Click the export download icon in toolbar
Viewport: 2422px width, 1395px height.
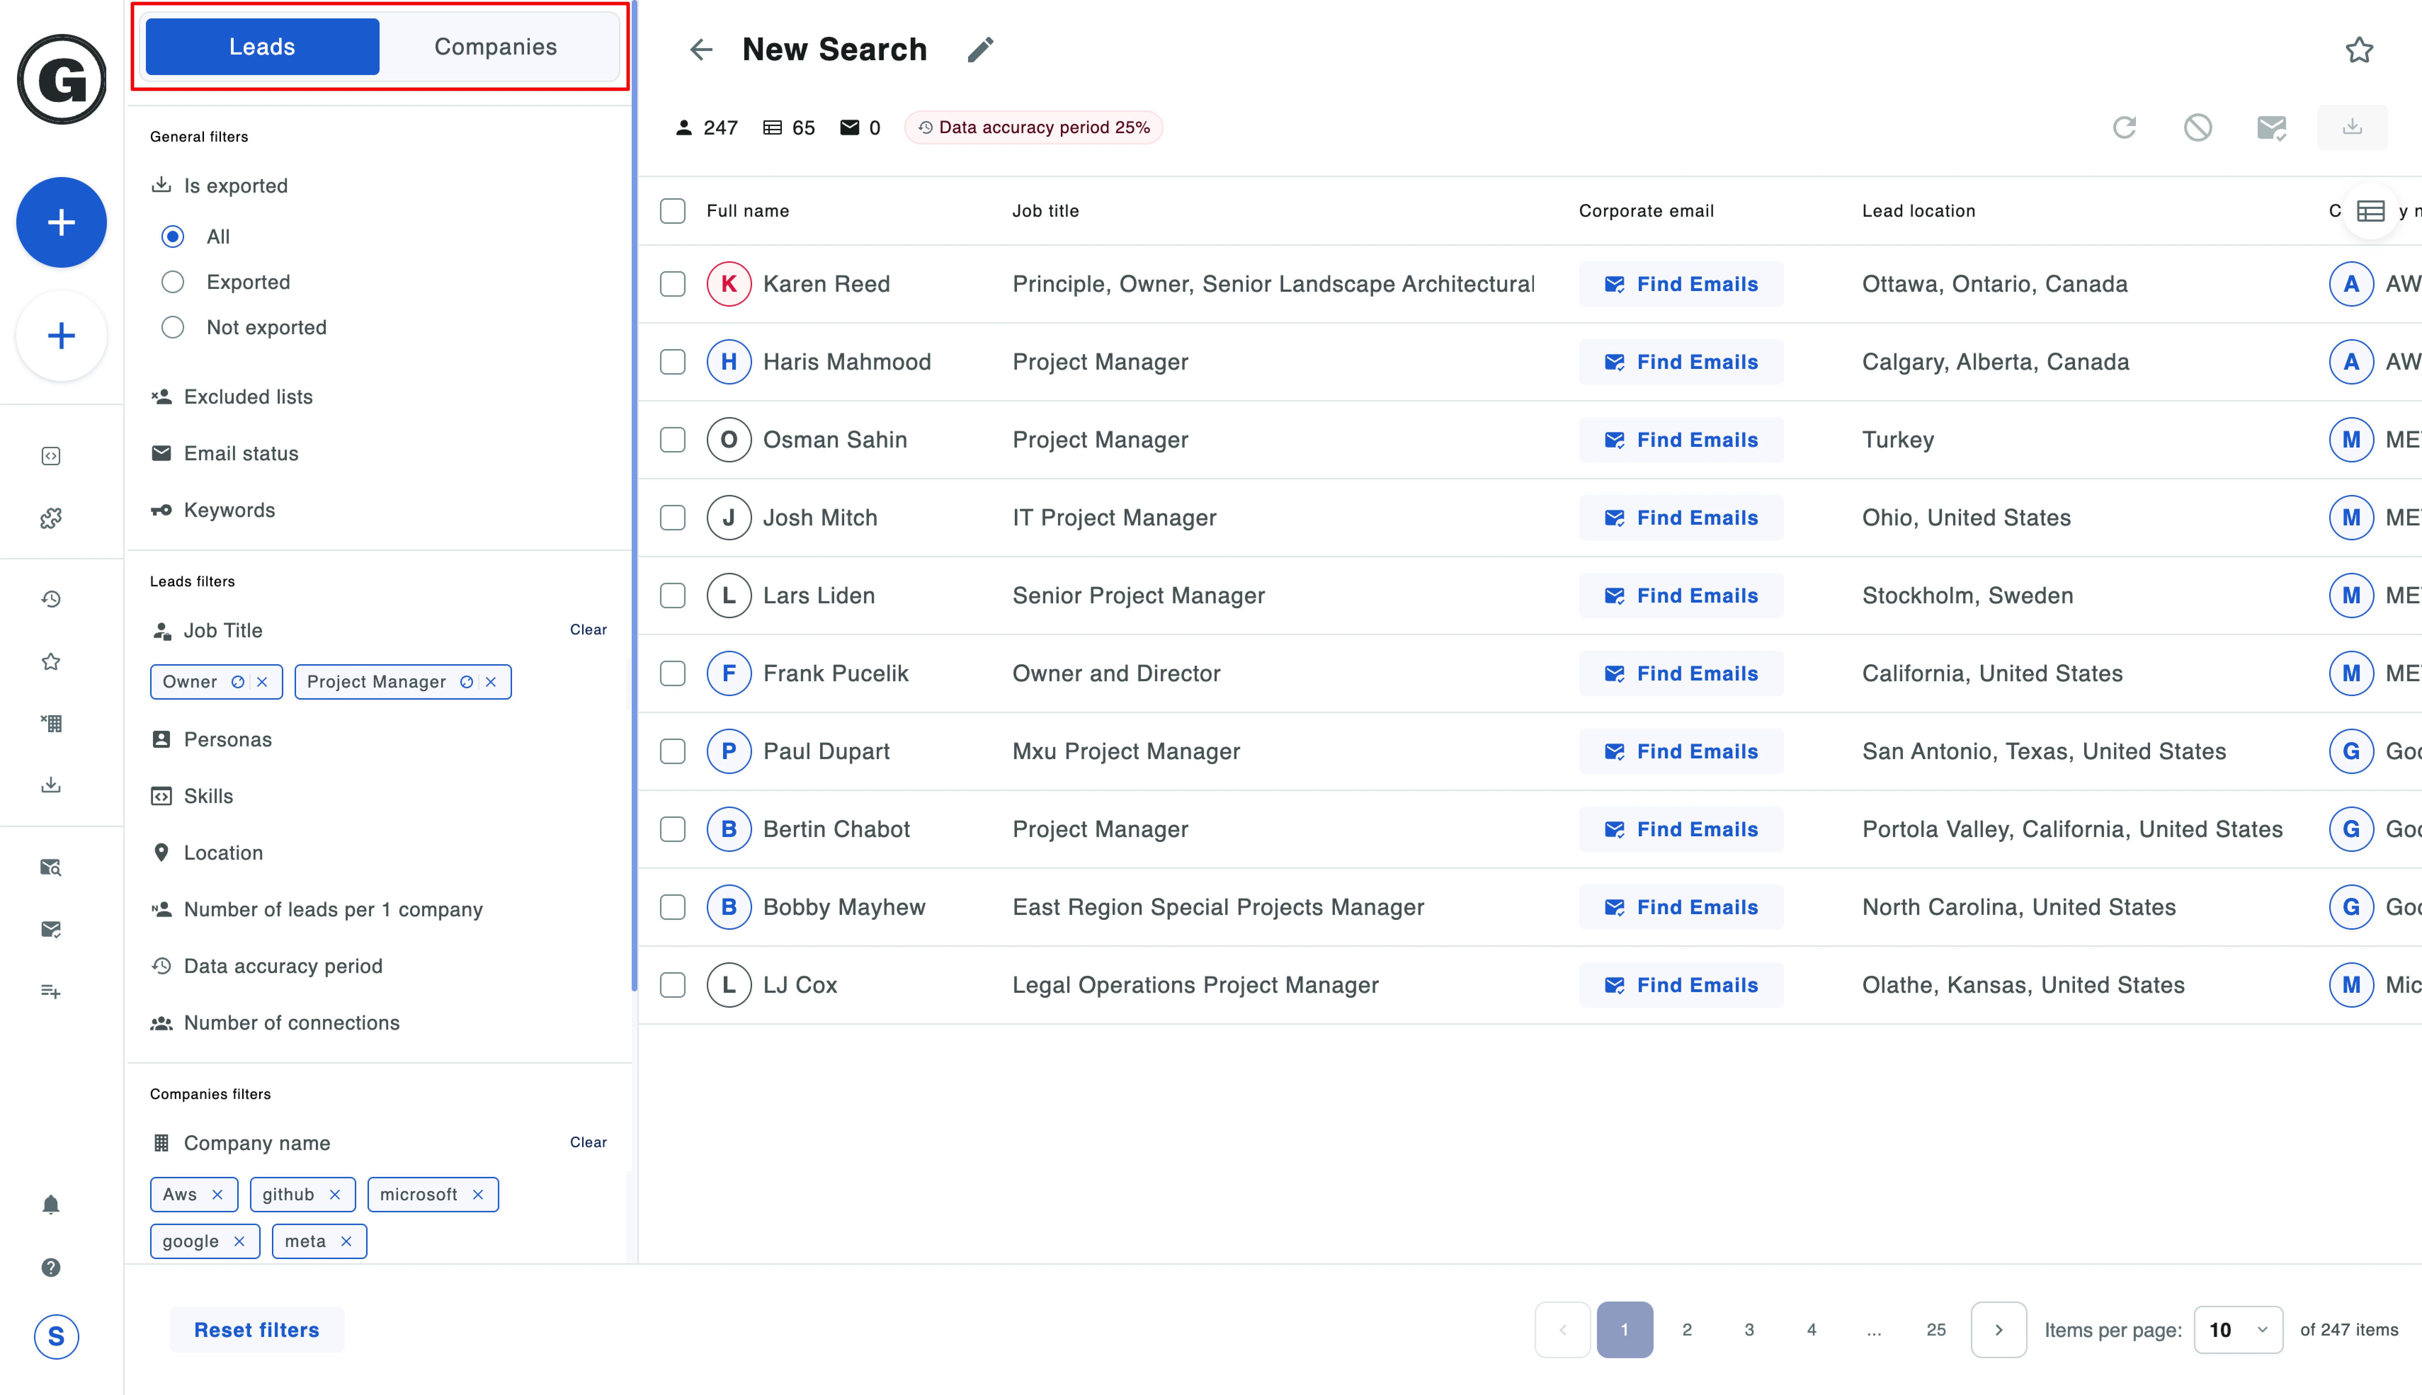(2351, 127)
